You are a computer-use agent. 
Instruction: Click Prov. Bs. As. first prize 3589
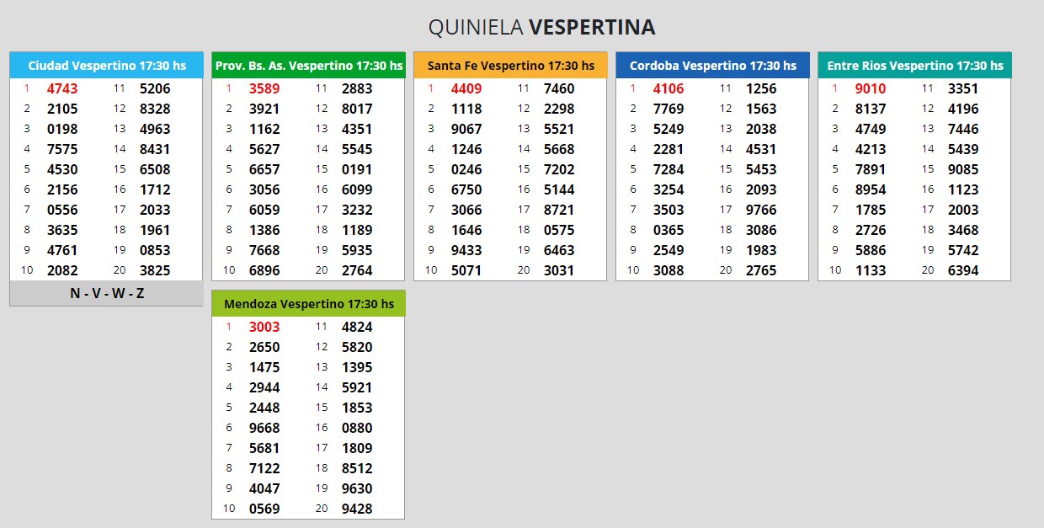click(264, 88)
